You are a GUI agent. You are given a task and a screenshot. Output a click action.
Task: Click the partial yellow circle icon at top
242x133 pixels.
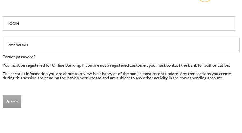[205, 1]
